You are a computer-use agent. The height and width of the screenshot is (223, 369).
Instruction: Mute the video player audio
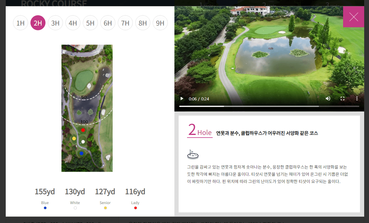click(x=328, y=99)
